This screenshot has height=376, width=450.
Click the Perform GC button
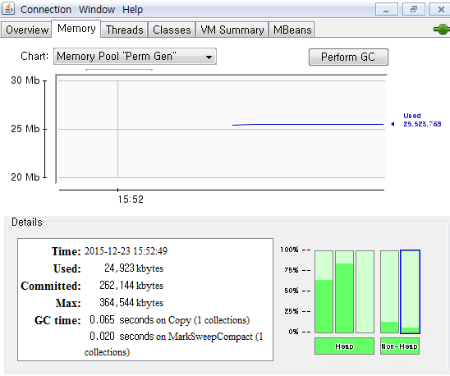coord(348,57)
